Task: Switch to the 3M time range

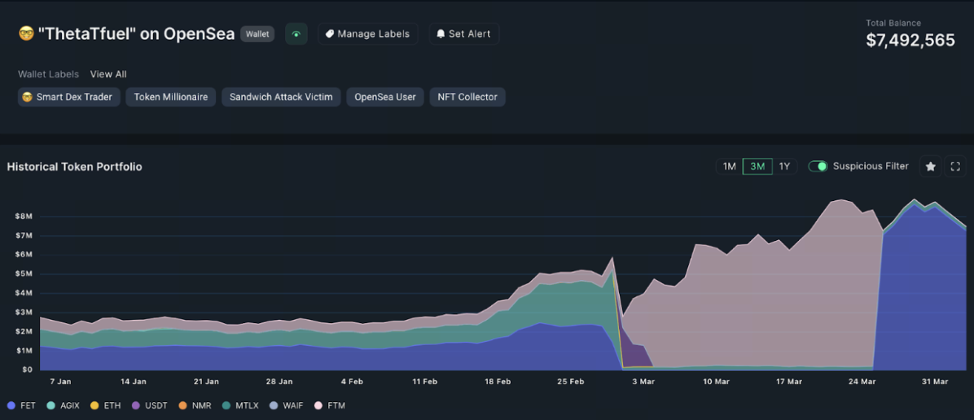Action: [757, 166]
